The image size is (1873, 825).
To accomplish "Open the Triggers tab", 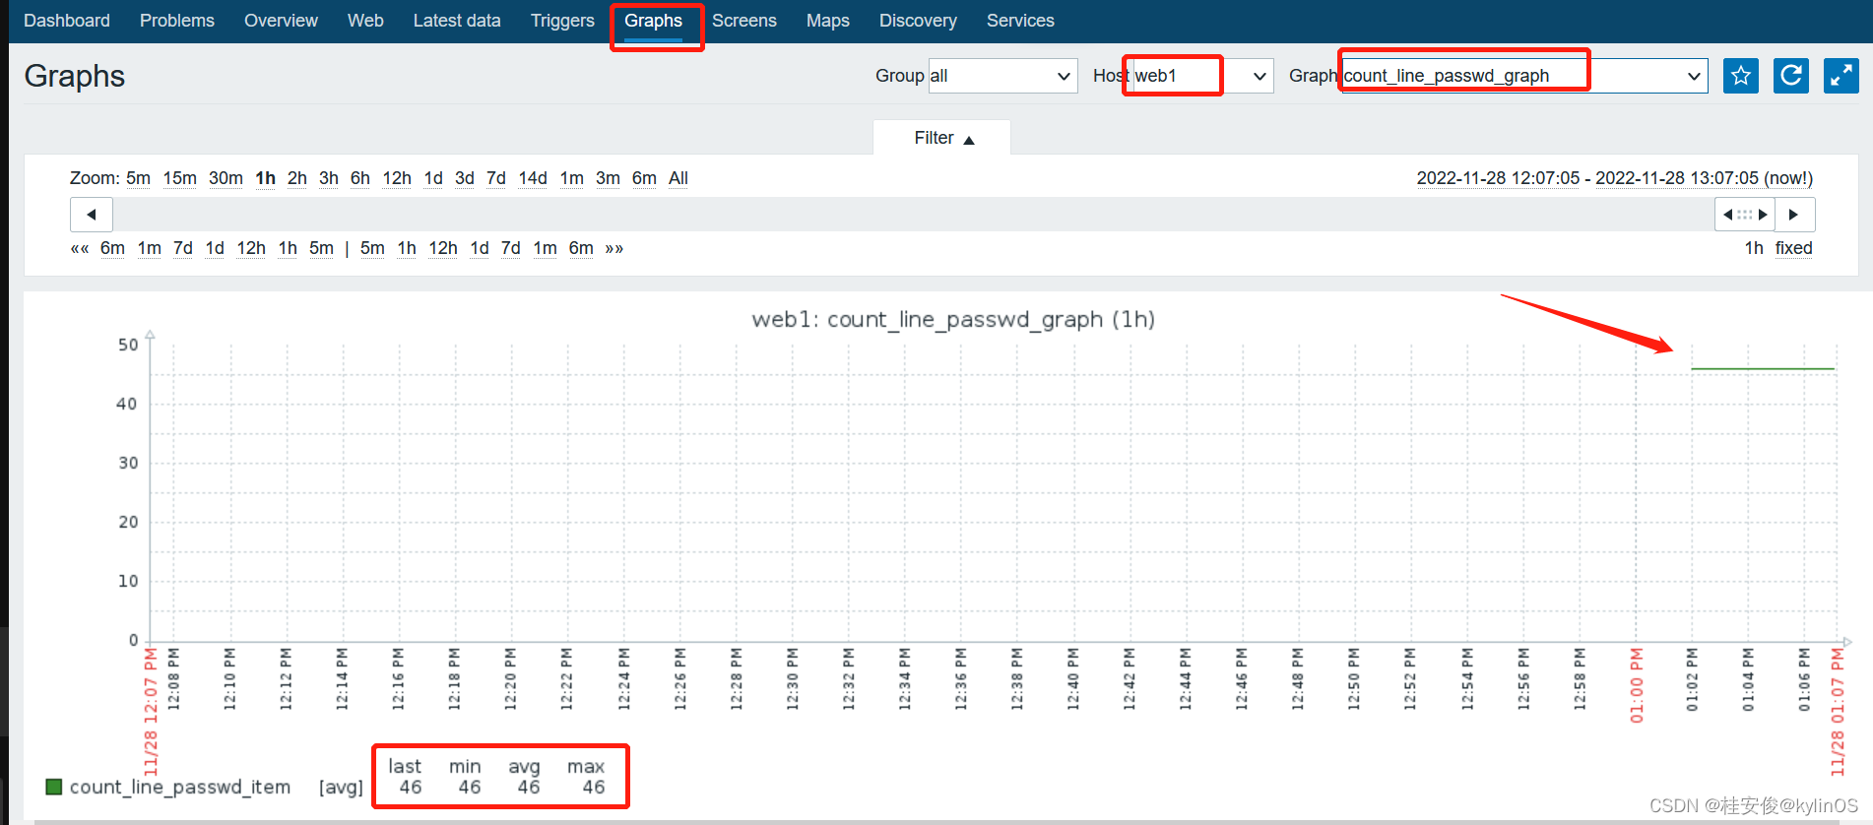I will coord(562,21).
